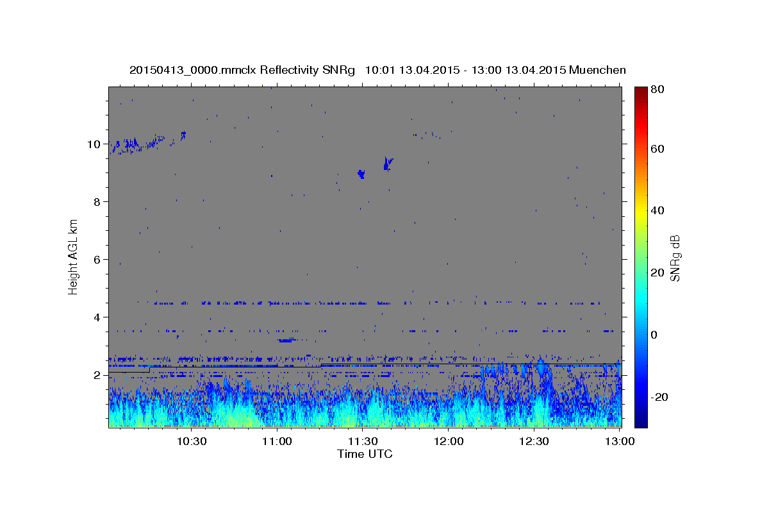
Task: Click the 11:30 time tick label
Action: (363, 441)
